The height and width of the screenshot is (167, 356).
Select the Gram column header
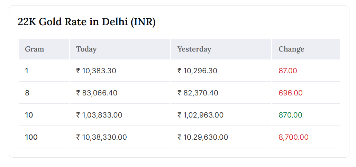(x=34, y=49)
